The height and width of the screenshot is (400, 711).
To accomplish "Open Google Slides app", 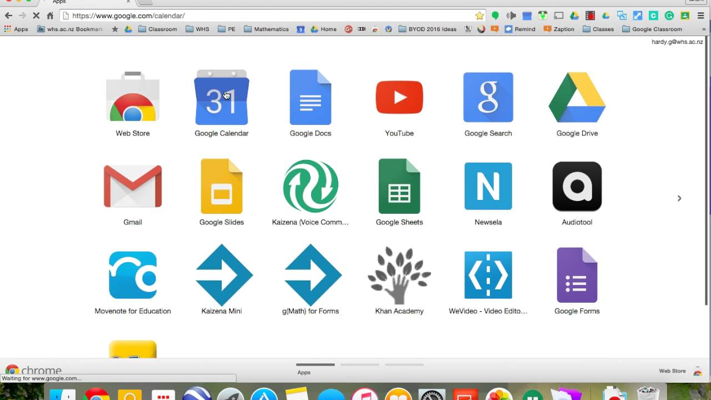I will pyautogui.click(x=222, y=193).
